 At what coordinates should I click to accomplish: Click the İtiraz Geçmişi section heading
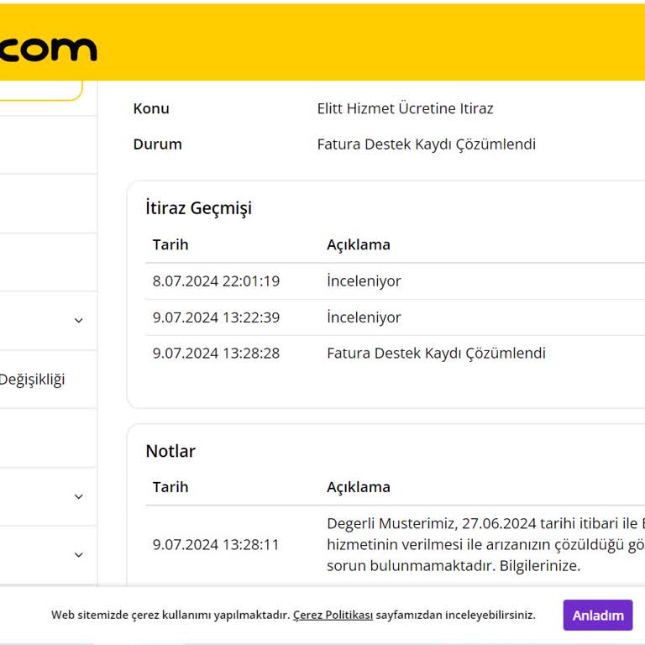[198, 208]
